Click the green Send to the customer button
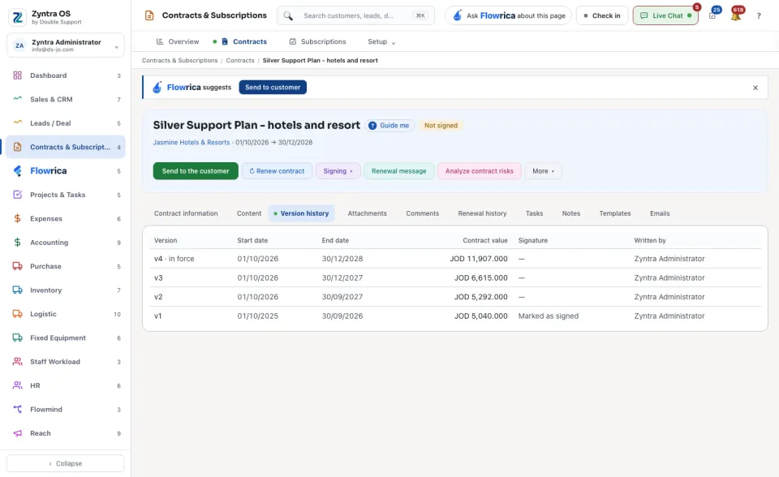 196,171
